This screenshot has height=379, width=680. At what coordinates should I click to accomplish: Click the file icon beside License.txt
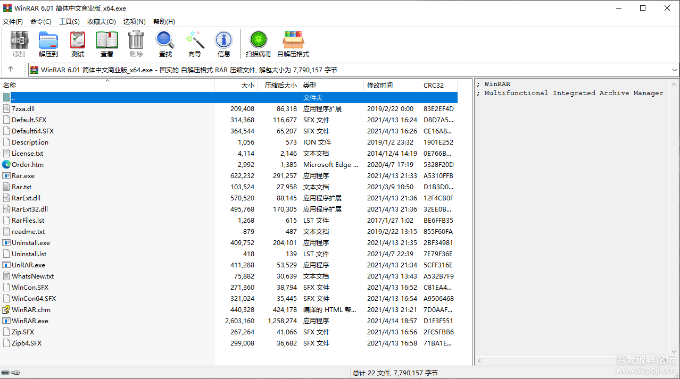(6, 154)
